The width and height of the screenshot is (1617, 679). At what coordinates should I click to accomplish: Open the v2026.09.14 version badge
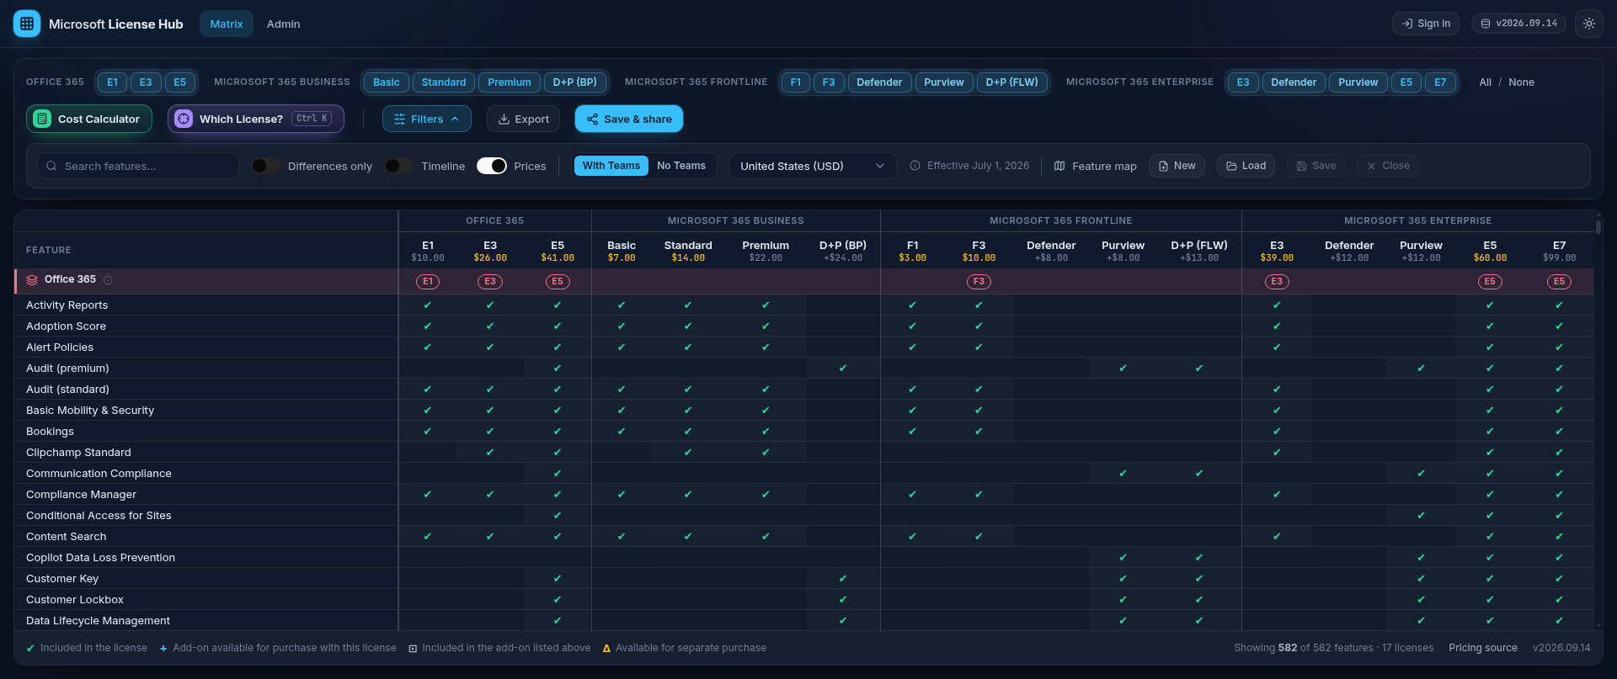pyautogui.click(x=1518, y=24)
